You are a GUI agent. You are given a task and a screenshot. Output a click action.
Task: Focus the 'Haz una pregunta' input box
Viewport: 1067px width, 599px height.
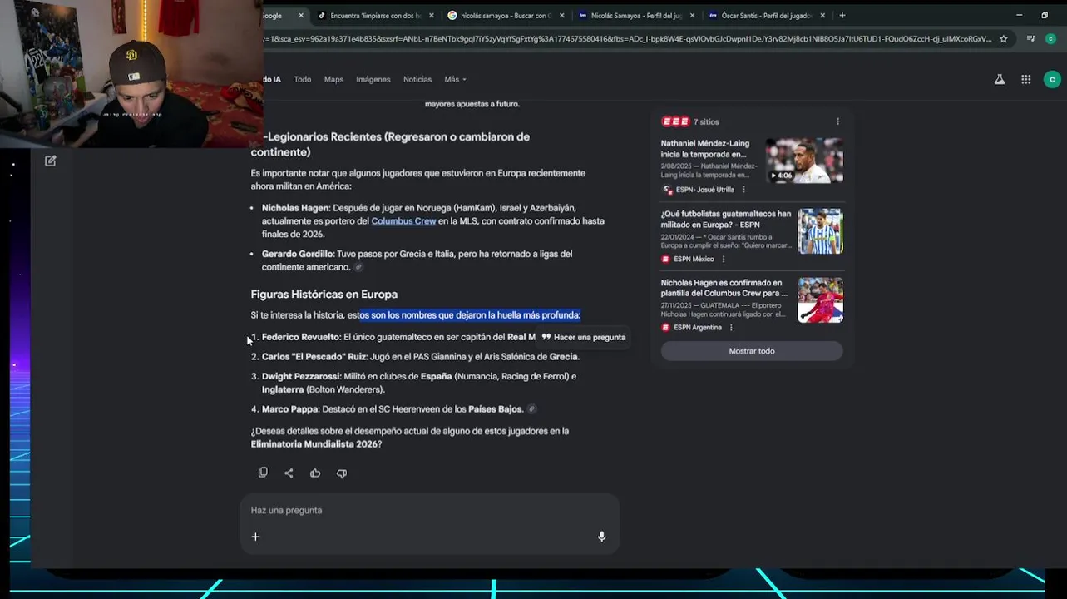(x=429, y=510)
